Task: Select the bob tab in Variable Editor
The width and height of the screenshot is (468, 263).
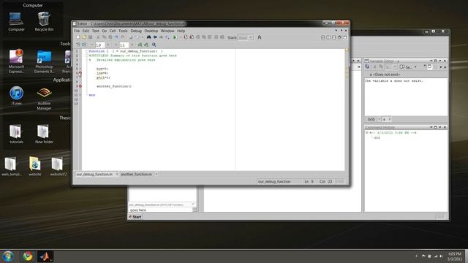Action: pyautogui.click(x=371, y=119)
